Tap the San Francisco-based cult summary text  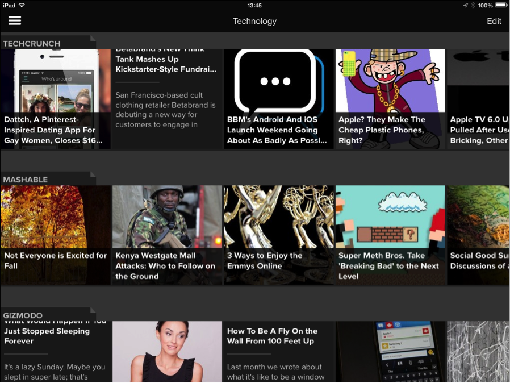click(x=166, y=110)
